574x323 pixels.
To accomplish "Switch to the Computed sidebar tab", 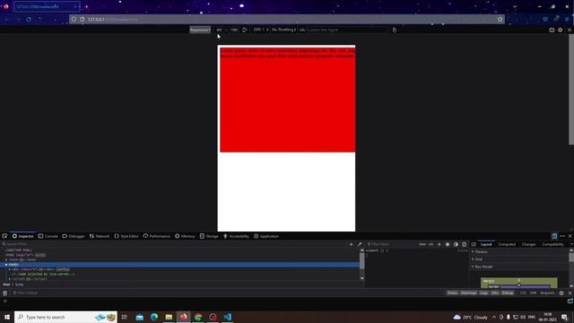I will (x=507, y=244).
